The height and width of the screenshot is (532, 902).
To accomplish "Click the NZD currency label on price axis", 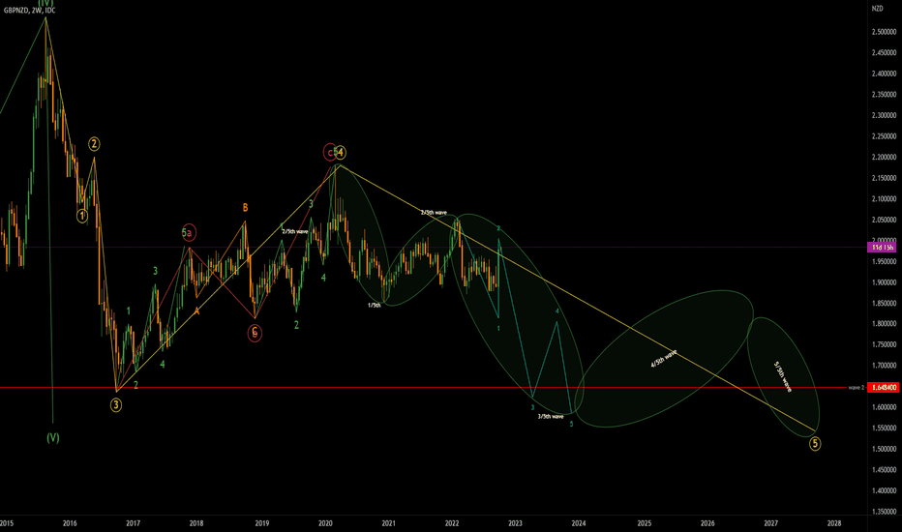I will (x=877, y=8).
